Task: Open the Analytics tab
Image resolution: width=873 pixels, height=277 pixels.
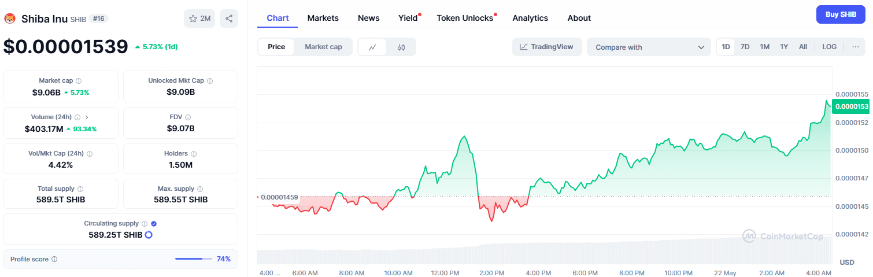Action: point(530,18)
